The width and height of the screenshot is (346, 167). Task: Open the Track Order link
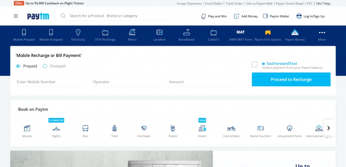point(234,3)
